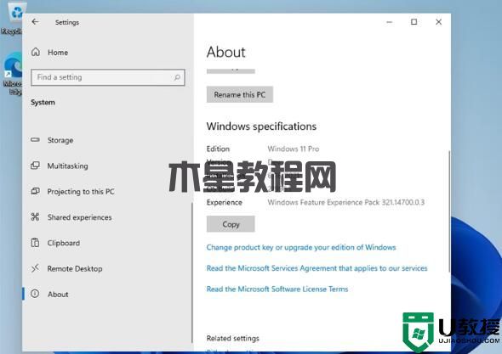502x354 pixels.
Task: Select About in the sidebar
Action: click(x=58, y=295)
